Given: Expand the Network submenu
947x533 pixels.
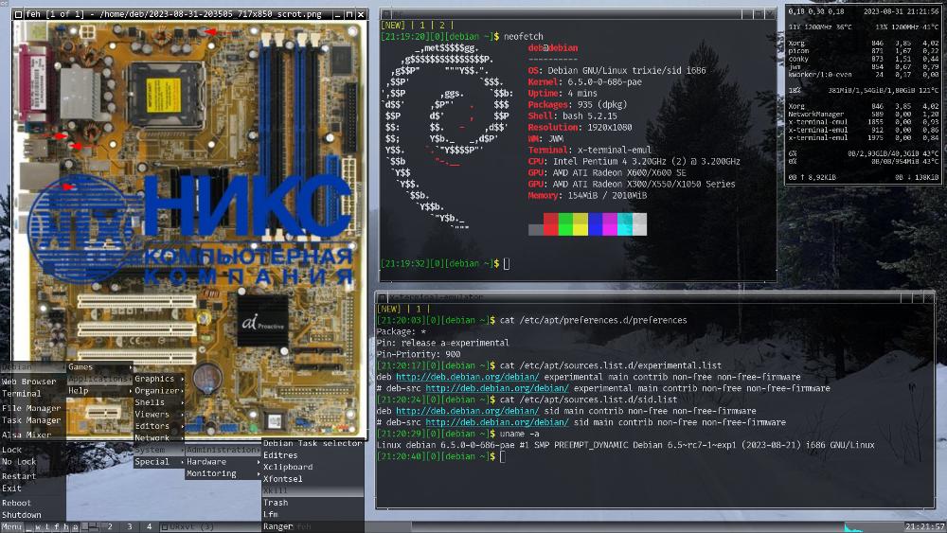Looking at the screenshot, I should point(159,437).
